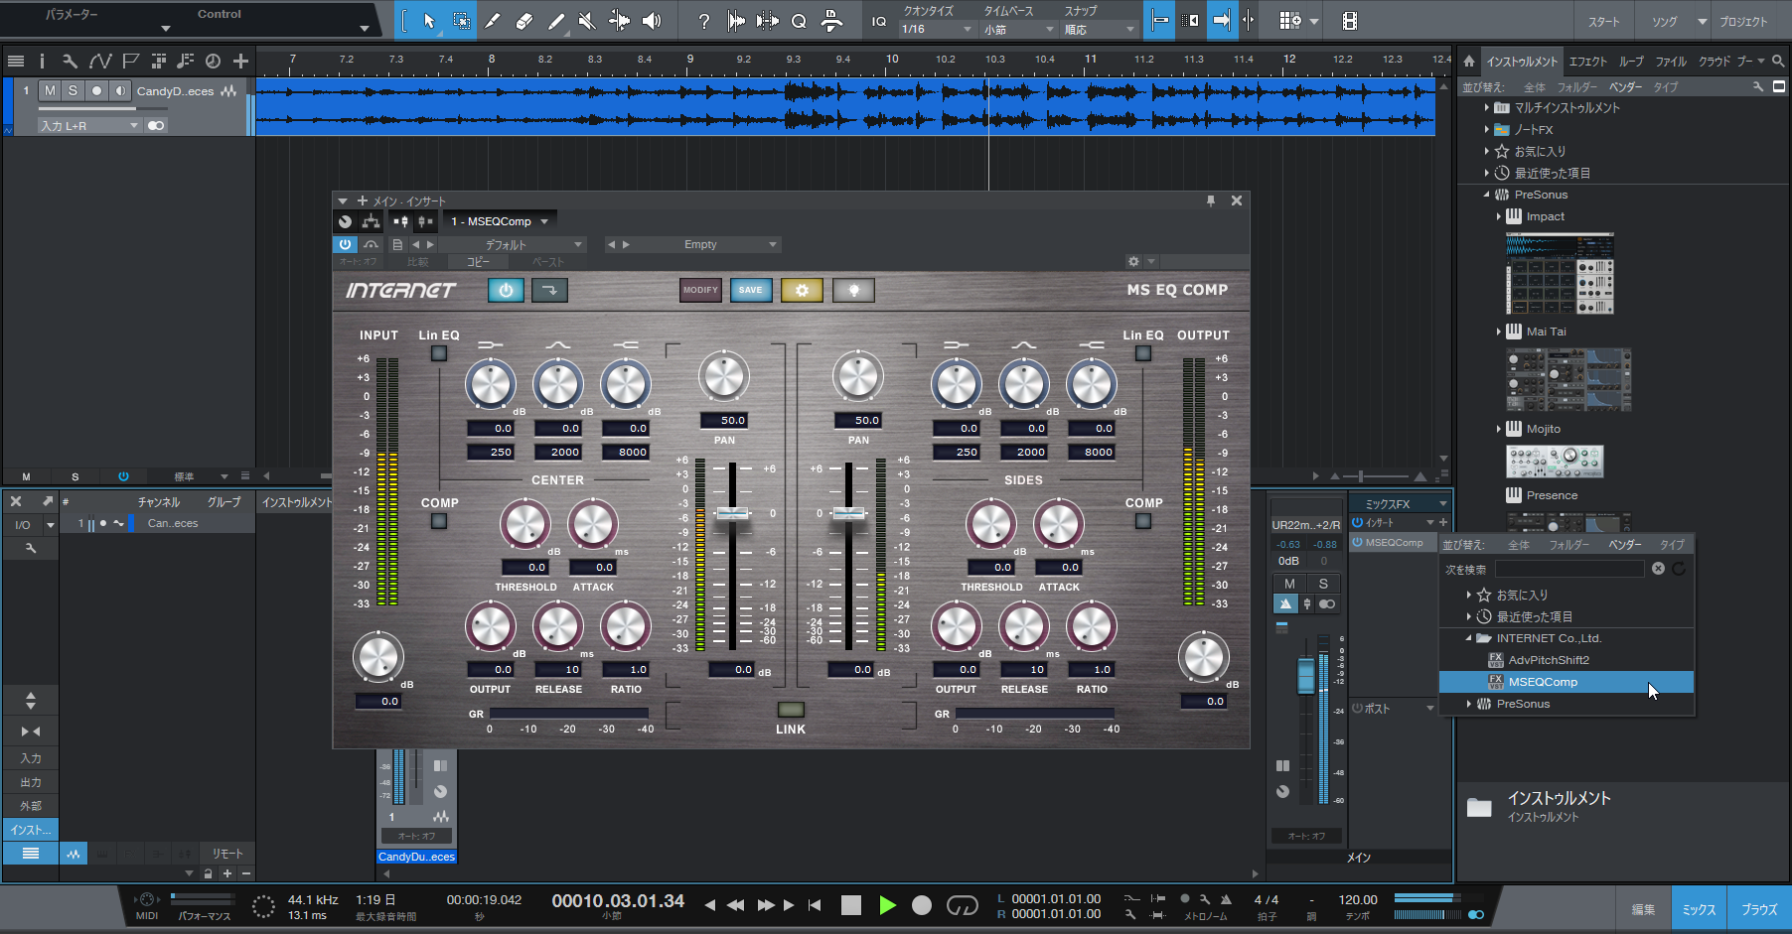Image resolution: width=1792 pixels, height=934 pixels.
Task: Enable the sides Lin EQ checkbox
Action: tap(1143, 353)
